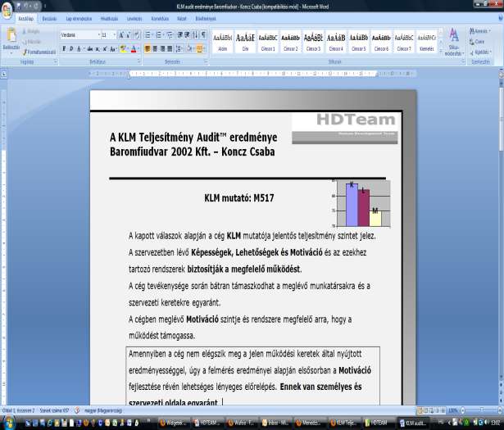The height and width of the screenshot is (430, 504).
Task: Click Cut (Kivágás) in clipboard group
Action: click(31, 31)
